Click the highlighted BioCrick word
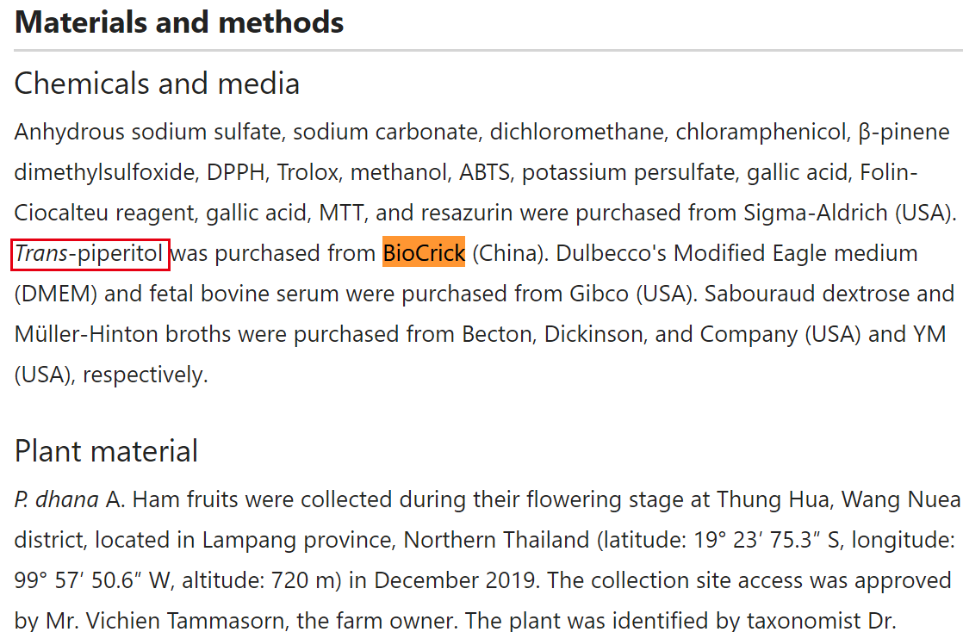The image size is (963, 632). (x=424, y=253)
